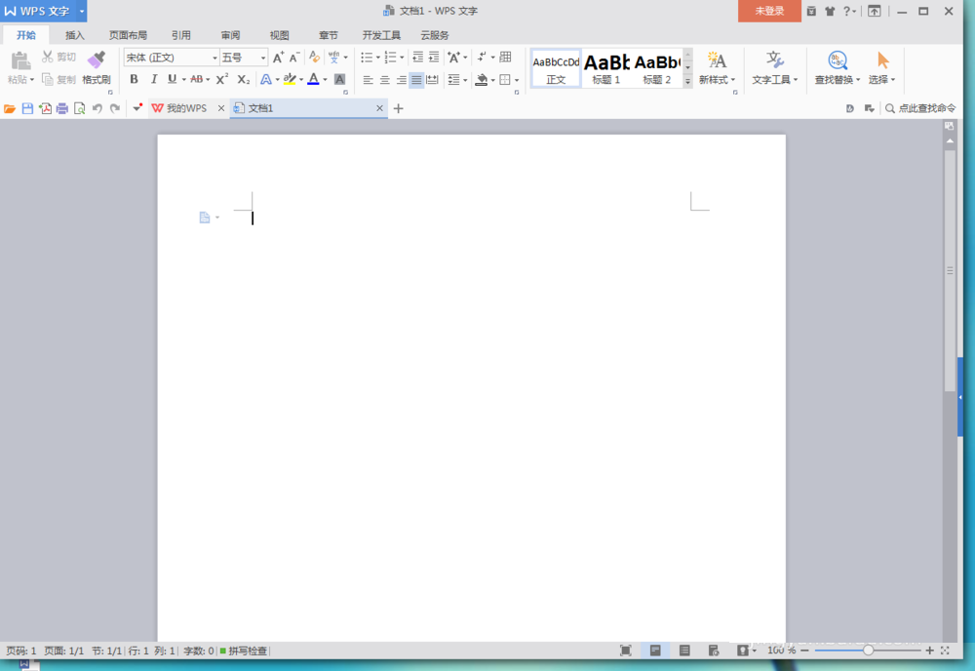975x671 pixels.
Task: Click the 未登录 login button
Action: coord(770,11)
